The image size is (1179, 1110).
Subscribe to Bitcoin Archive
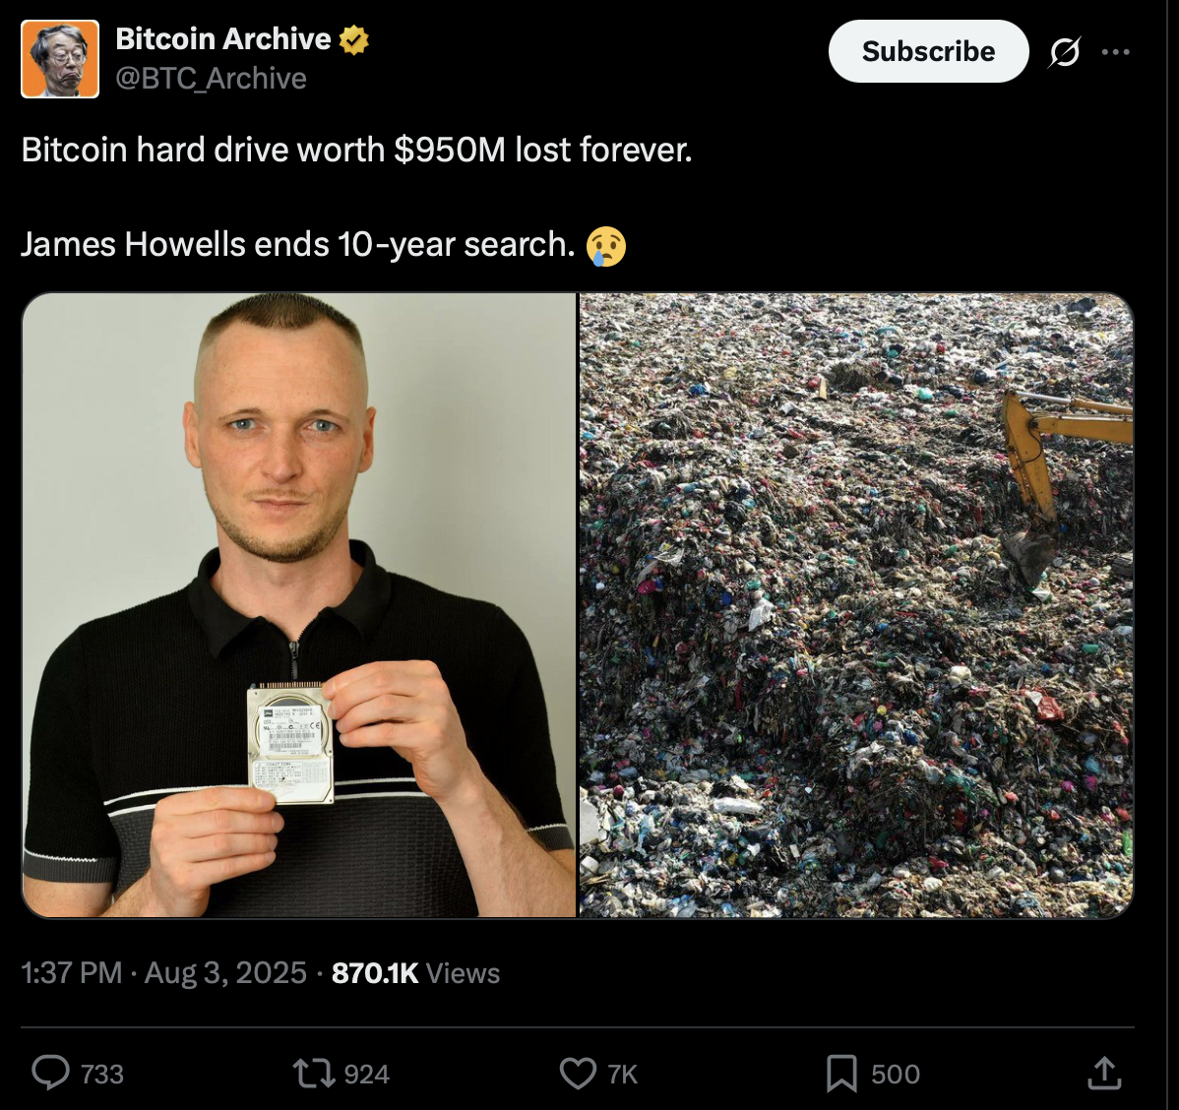[929, 51]
